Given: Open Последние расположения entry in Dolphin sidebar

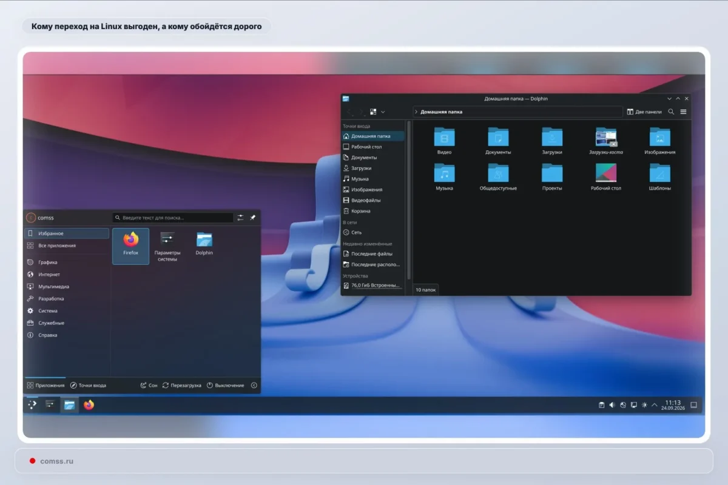Looking at the screenshot, I should 372,264.
